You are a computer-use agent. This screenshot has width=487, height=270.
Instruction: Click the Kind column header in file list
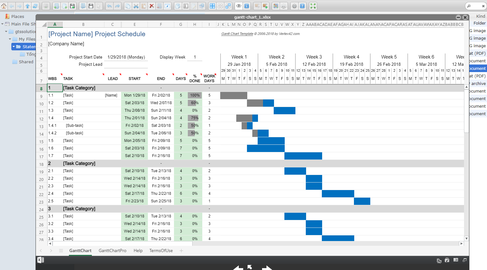point(481,16)
